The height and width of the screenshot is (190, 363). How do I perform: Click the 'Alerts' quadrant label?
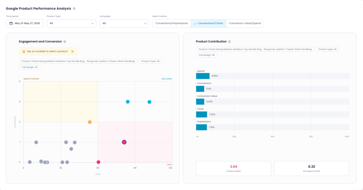[170, 164]
